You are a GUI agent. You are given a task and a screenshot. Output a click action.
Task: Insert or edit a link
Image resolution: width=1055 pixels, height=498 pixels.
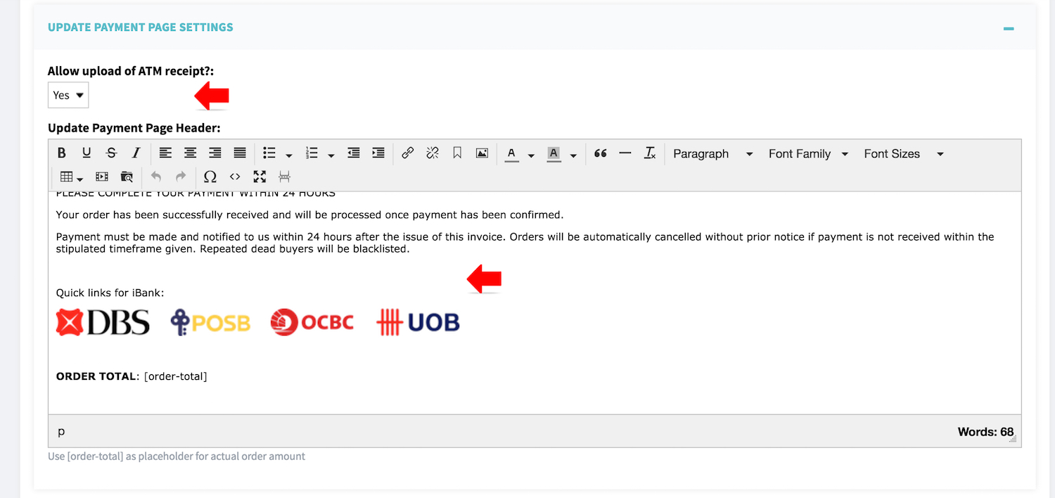pyautogui.click(x=407, y=153)
